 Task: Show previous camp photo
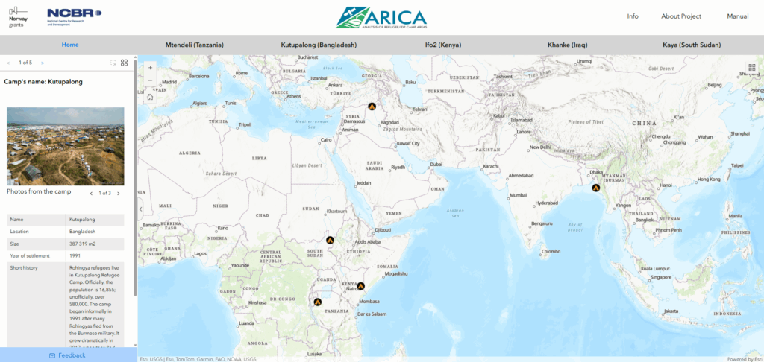(91, 193)
